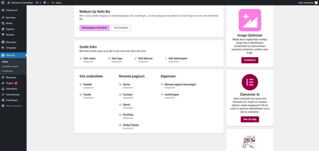319x151 pixels.
Task: Click the Plugins update badge showing 1
Action: click(x=16, y=83)
